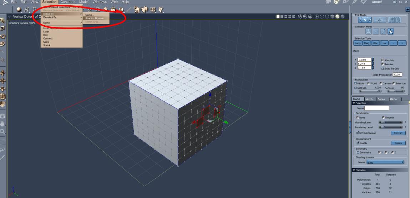Activate the move/edit mode button in Edit Mode
This screenshot has height=198, width=410.
pyautogui.click(x=365, y=20)
